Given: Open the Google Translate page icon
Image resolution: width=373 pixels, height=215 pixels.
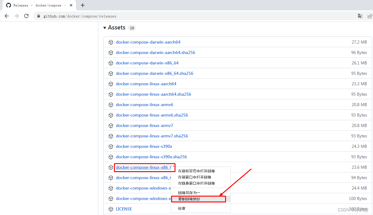Looking at the screenshot, I should tap(360, 16).
